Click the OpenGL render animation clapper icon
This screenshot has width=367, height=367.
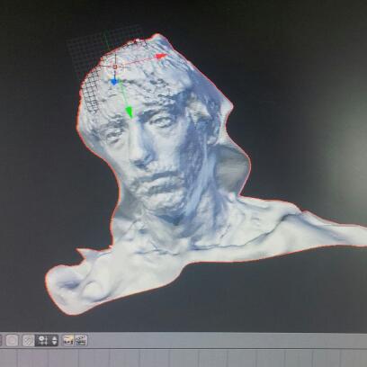[x=81, y=341]
